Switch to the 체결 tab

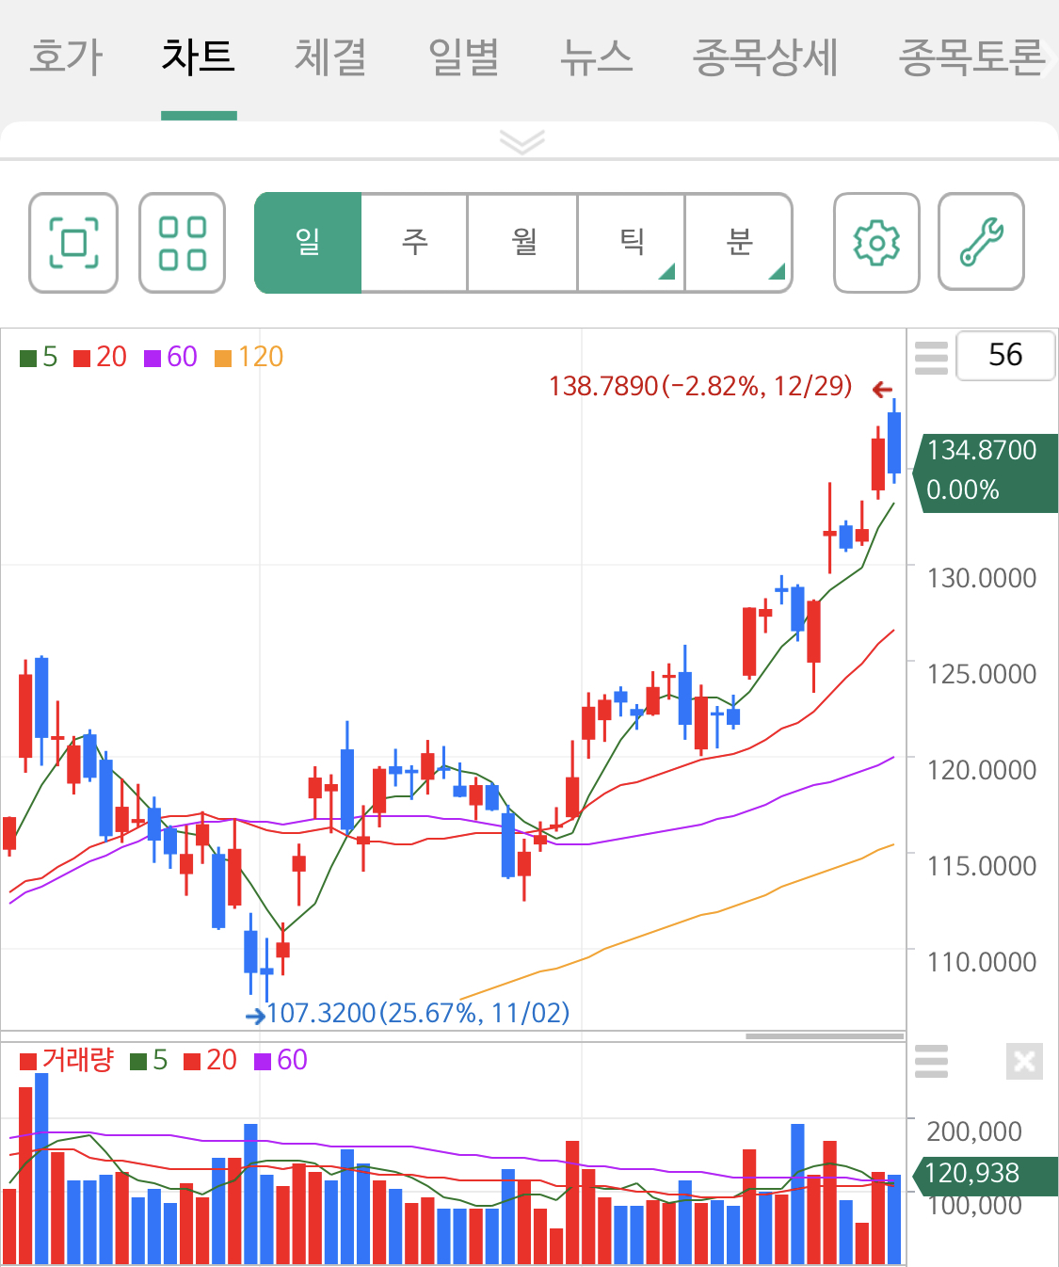pyautogui.click(x=330, y=57)
